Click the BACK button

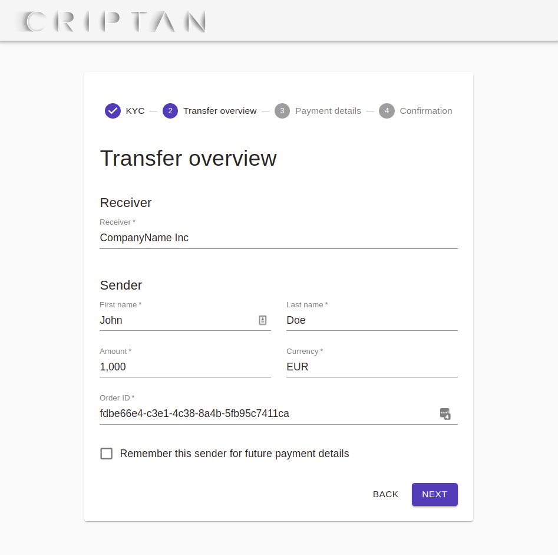(385, 494)
